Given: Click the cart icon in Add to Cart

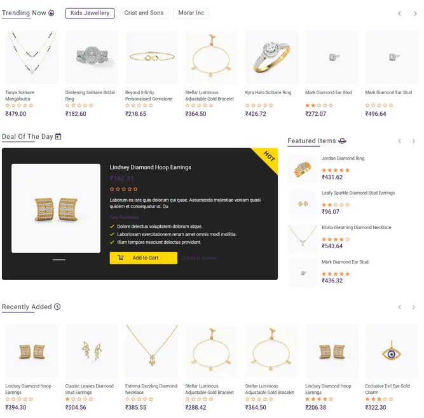Looking at the screenshot, I should pyautogui.click(x=121, y=258).
